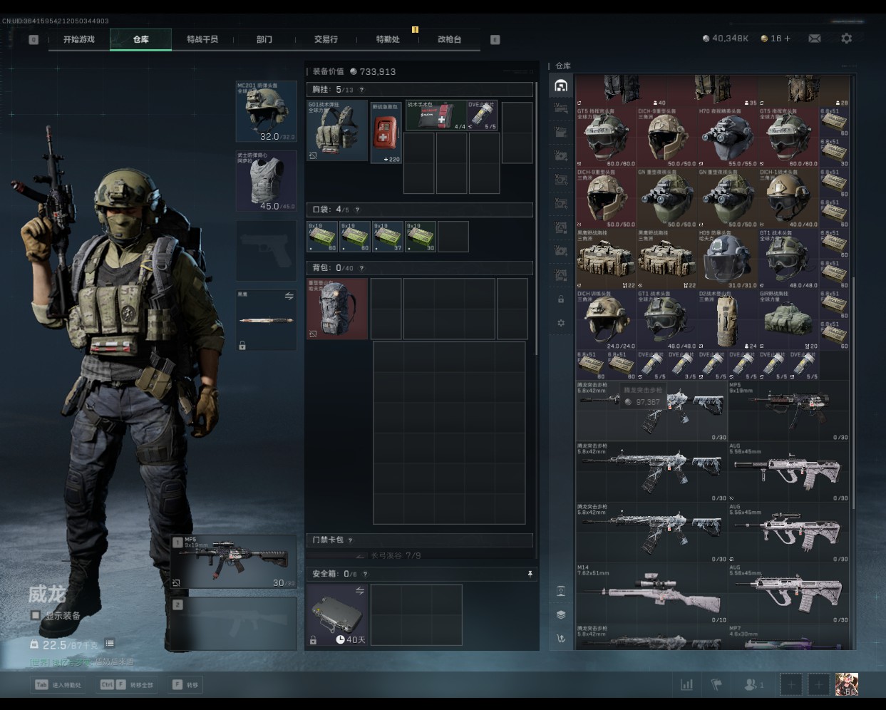The height and width of the screenshot is (710, 886).
Task: Click the swap icon on the safe box
Action: click(x=360, y=591)
